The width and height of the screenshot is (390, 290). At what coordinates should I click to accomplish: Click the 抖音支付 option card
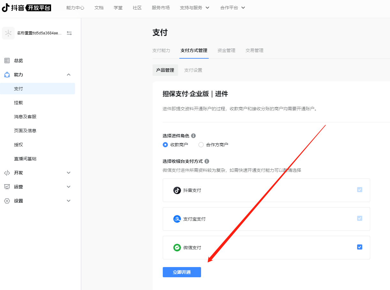coord(266,190)
